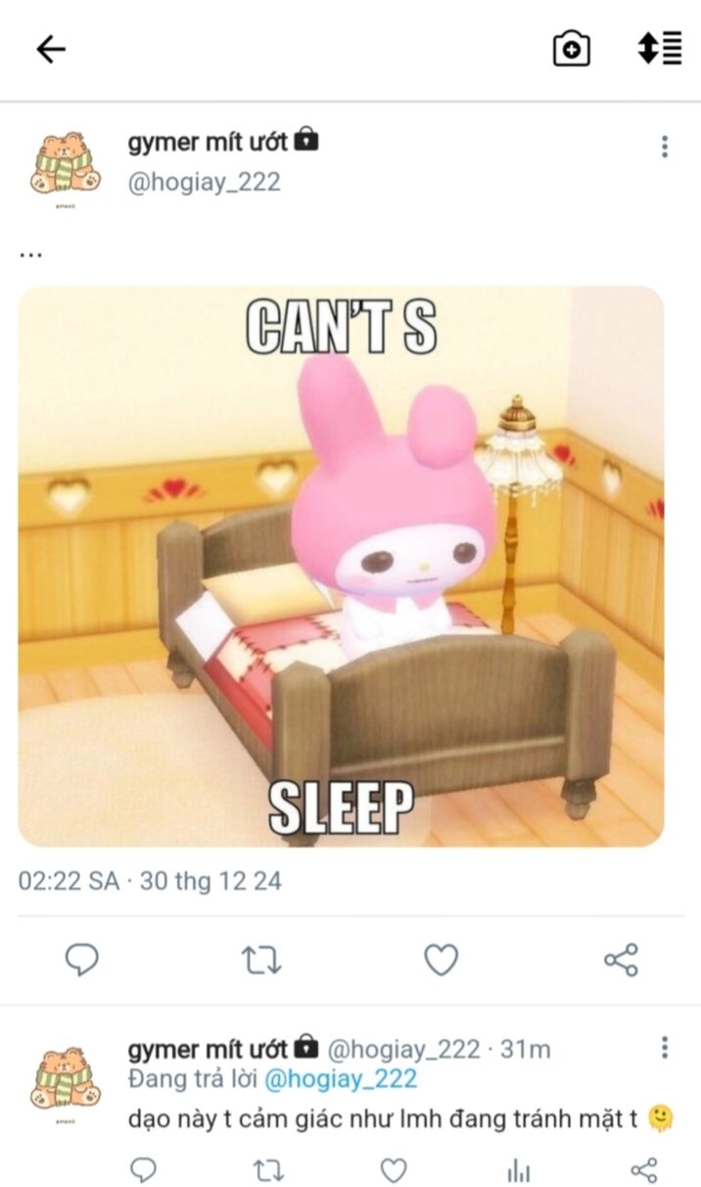This screenshot has width=701, height=1187.
Task: Open the three-dot menu on reply tweet
Action: point(665,1047)
